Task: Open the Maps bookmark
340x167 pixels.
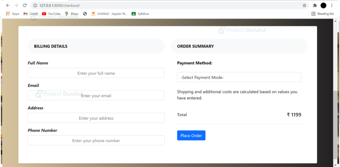Action: click(x=72, y=14)
